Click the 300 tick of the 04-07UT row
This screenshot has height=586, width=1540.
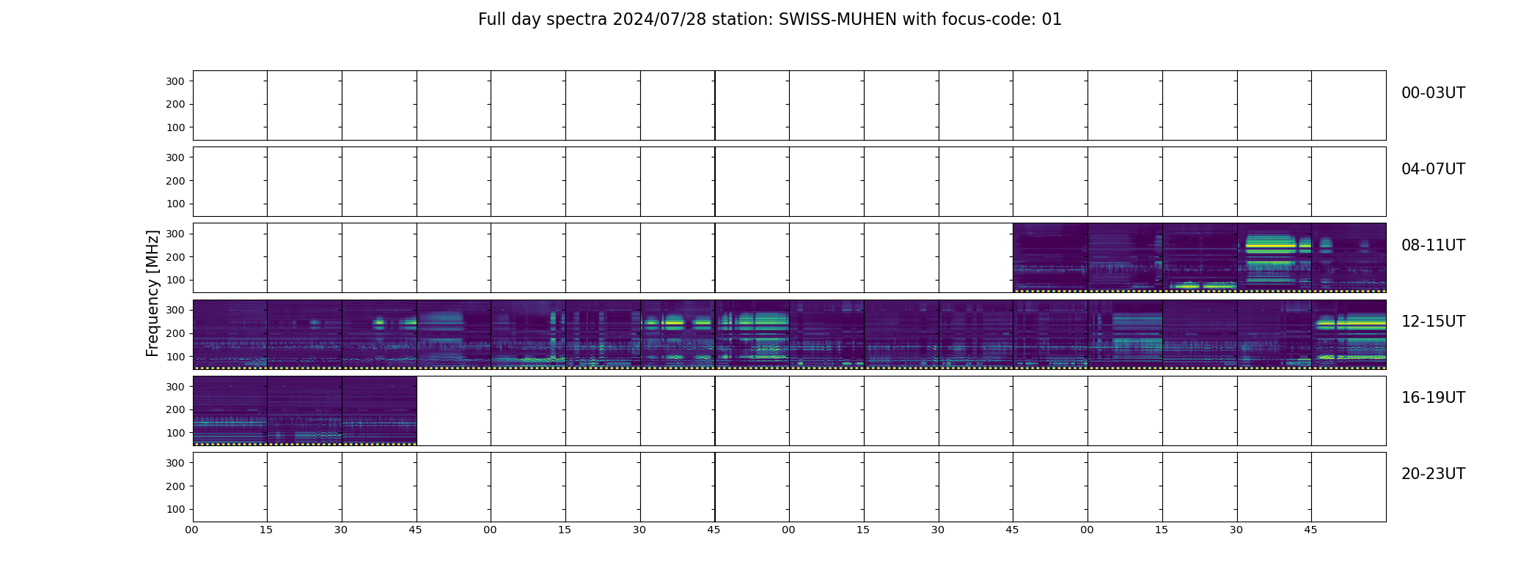[175, 157]
